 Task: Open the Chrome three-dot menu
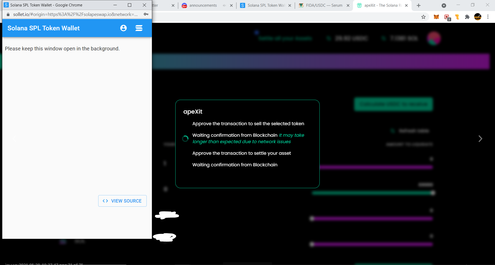click(x=488, y=17)
